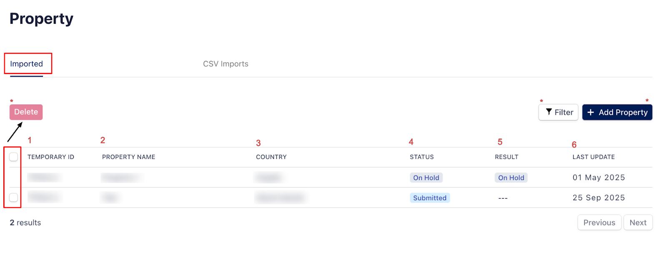Click the plus icon in Add Property
The height and width of the screenshot is (253, 667).
590,112
